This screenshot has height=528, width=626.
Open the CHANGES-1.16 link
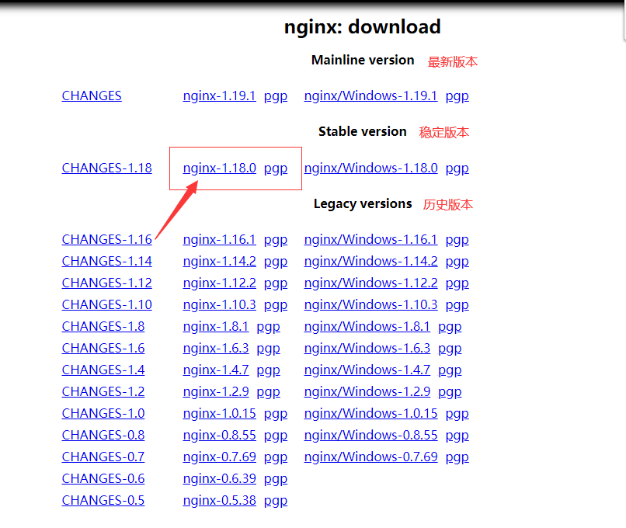(106, 239)
